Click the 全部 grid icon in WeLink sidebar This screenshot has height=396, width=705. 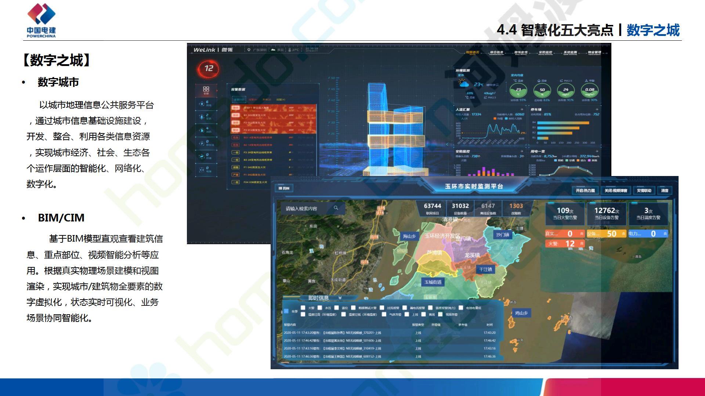click(x=206, y=90)
